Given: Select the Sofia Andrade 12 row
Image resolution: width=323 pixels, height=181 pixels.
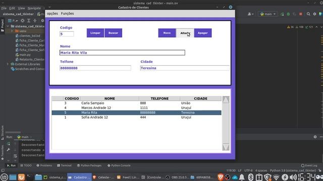Looking at the screenshot, I should point(136,117).
